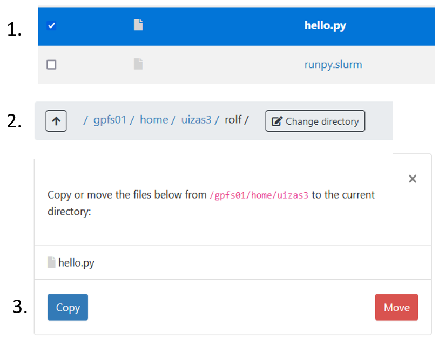Image resolution: width=439 pixels, height=339 pixels.
Task: Check the runpy.slurm checkbox
Action: click(x=51, y=65)
